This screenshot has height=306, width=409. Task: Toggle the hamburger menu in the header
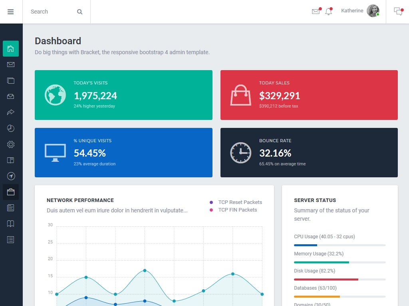11,12
